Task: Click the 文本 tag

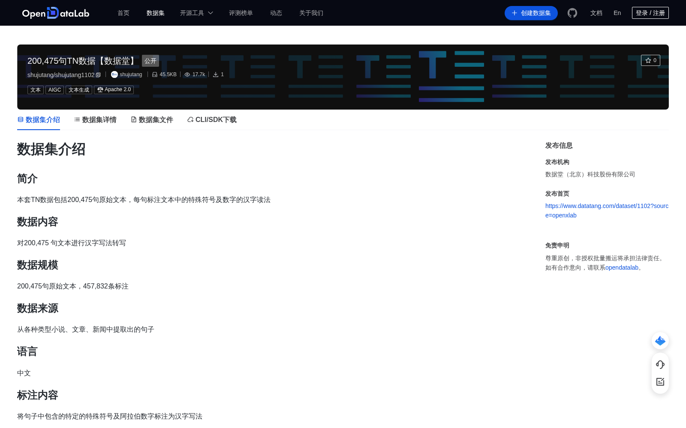Action: (x=36, y=90)
